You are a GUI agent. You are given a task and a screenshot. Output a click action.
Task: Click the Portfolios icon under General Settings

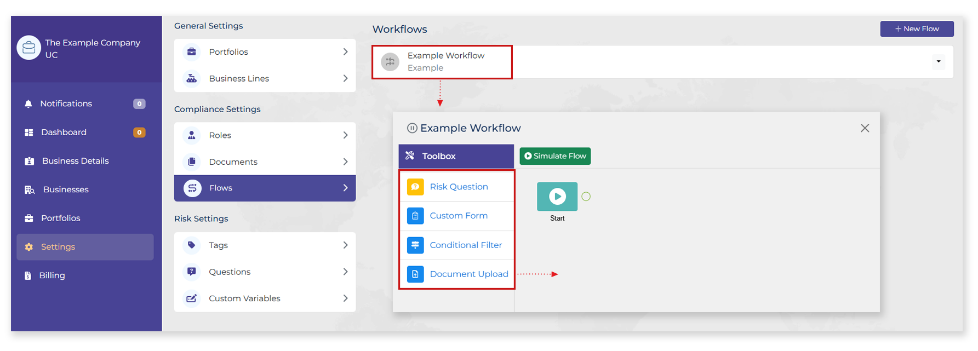point(192,51)
